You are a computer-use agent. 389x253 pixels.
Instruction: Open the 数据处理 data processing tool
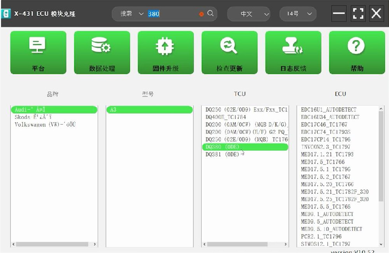pyautogui.click(x=102, y=52)
